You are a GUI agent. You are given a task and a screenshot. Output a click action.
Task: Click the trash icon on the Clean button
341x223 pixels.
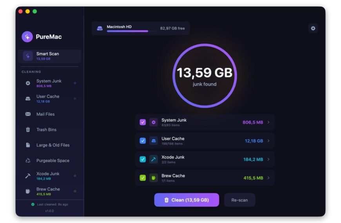[x=166, y=200]
